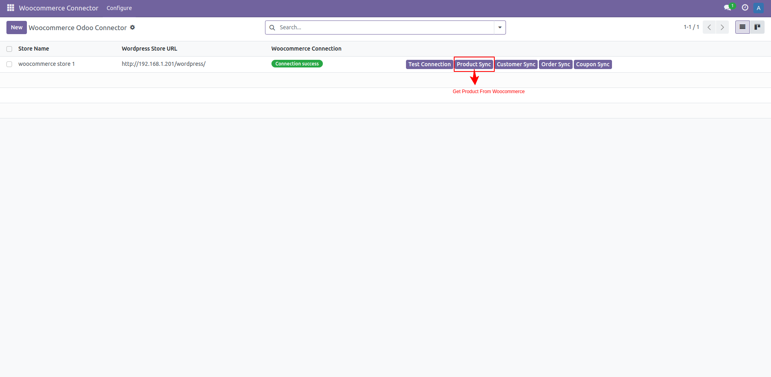
Task: Click the Woocommerce Connector menu title
Action: [x=58, y=8]
